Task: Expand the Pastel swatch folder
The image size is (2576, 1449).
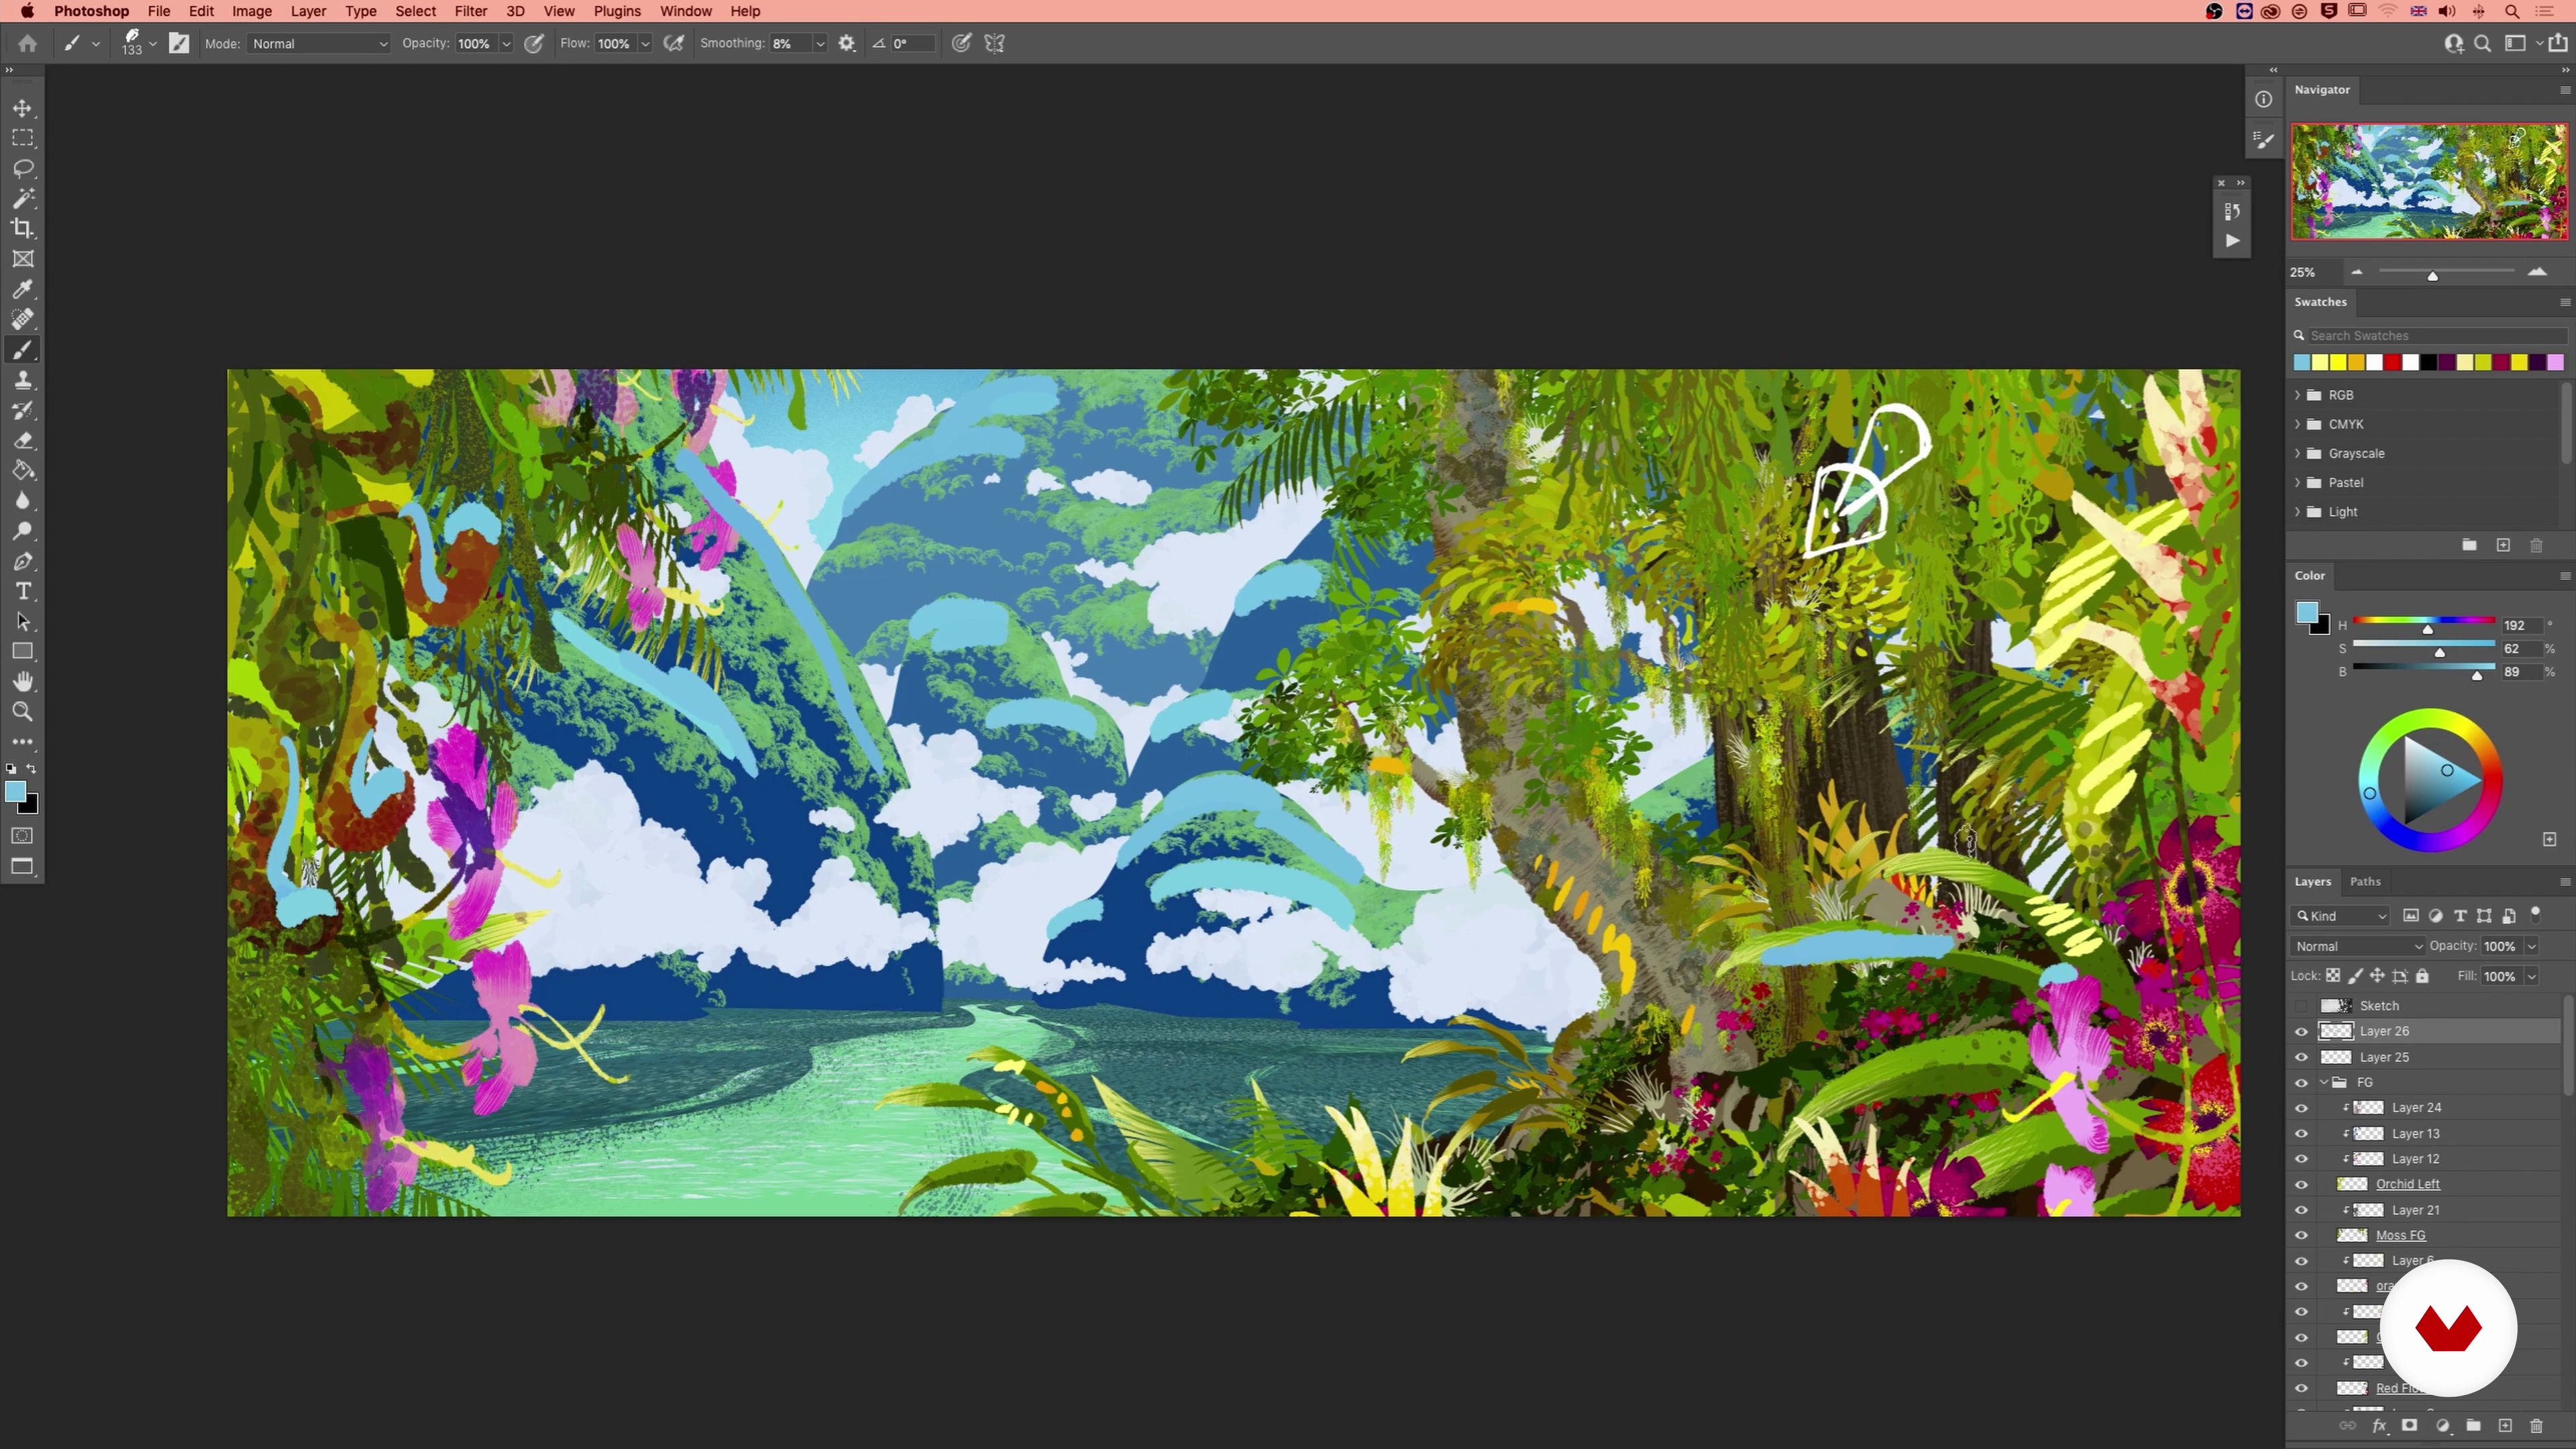Action: click(2298, 482)
